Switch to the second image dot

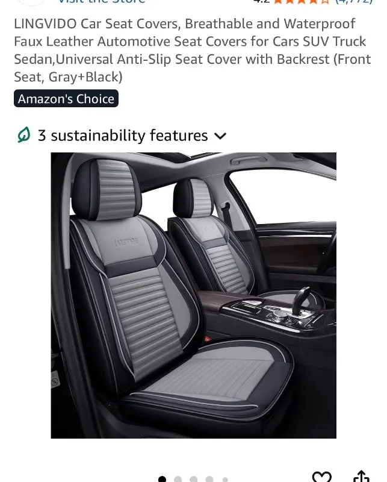178,479
